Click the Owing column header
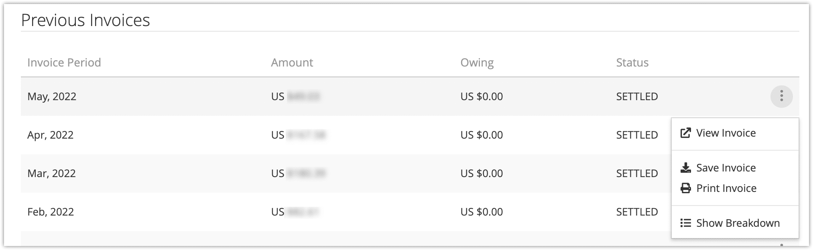The width and height of the screenshot is (813, 250). point(477,63)
